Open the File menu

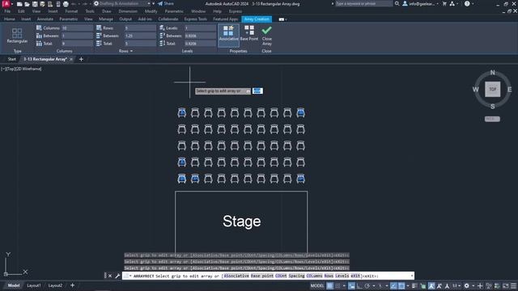tap(7, 11)
